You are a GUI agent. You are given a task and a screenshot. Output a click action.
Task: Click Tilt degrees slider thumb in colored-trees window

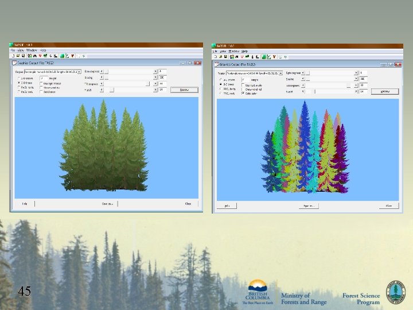click(349, 86)
